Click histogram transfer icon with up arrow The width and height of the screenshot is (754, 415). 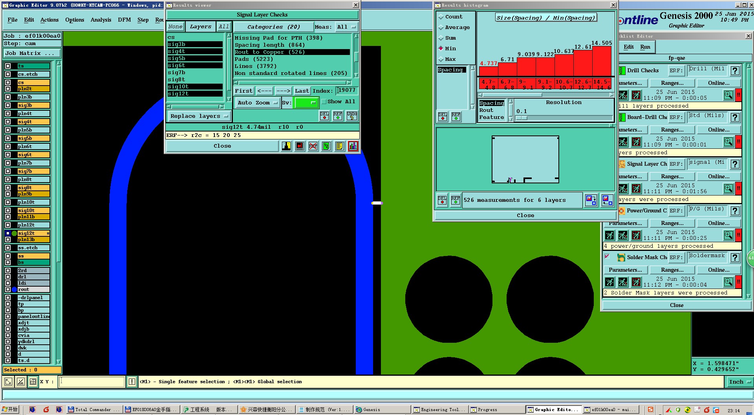(x=607, y=200)
